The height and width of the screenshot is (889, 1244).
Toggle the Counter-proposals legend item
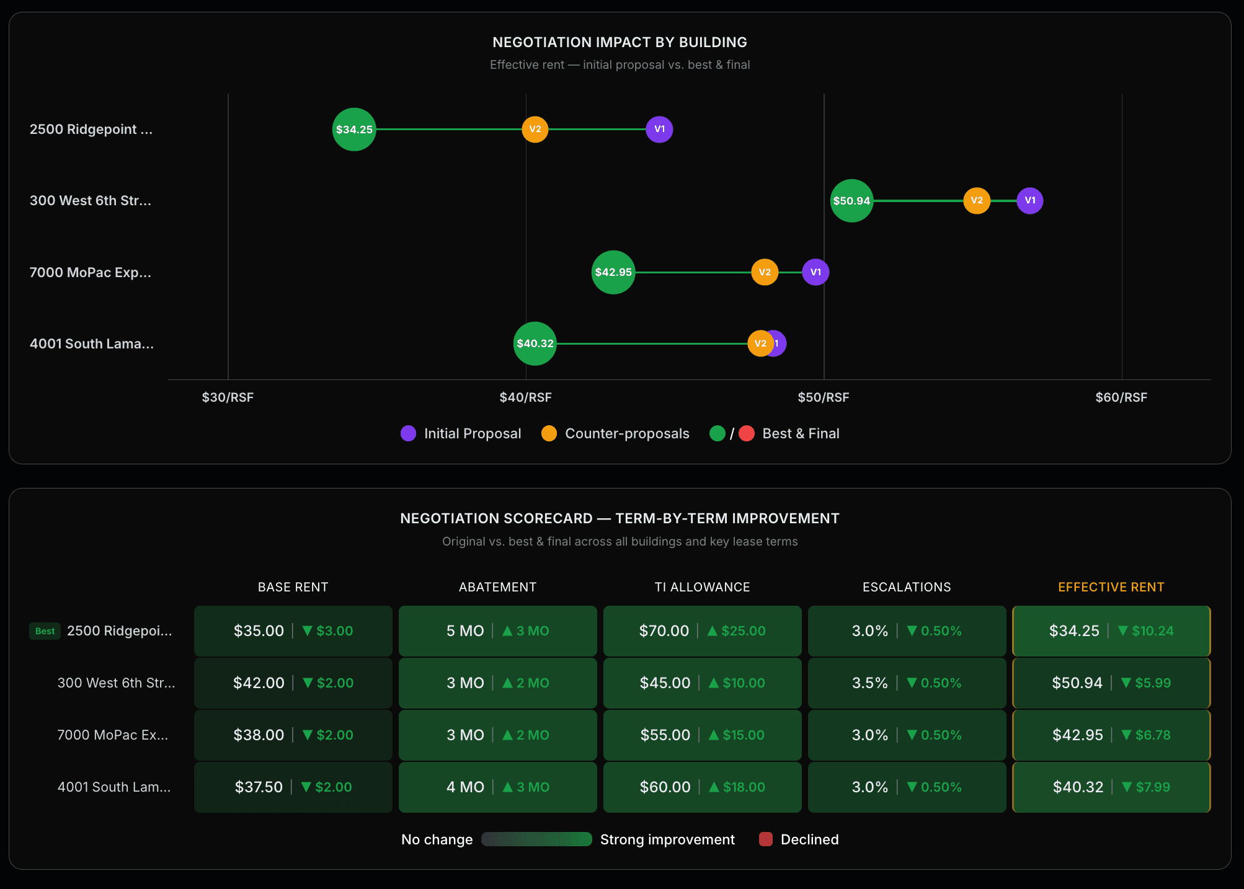click(548, 433)
